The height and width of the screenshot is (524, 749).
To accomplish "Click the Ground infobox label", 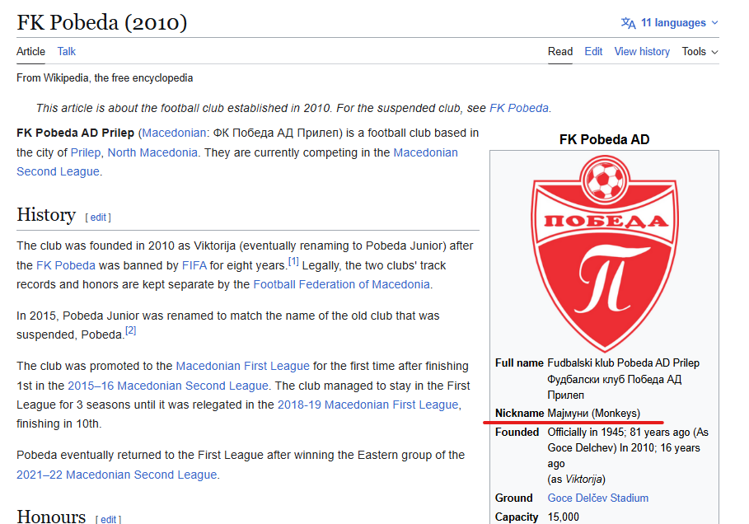I will click(513, 498).
